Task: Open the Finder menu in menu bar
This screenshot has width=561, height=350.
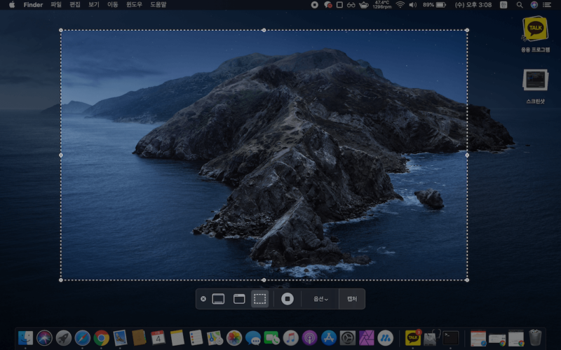Action: pos(33,5)
